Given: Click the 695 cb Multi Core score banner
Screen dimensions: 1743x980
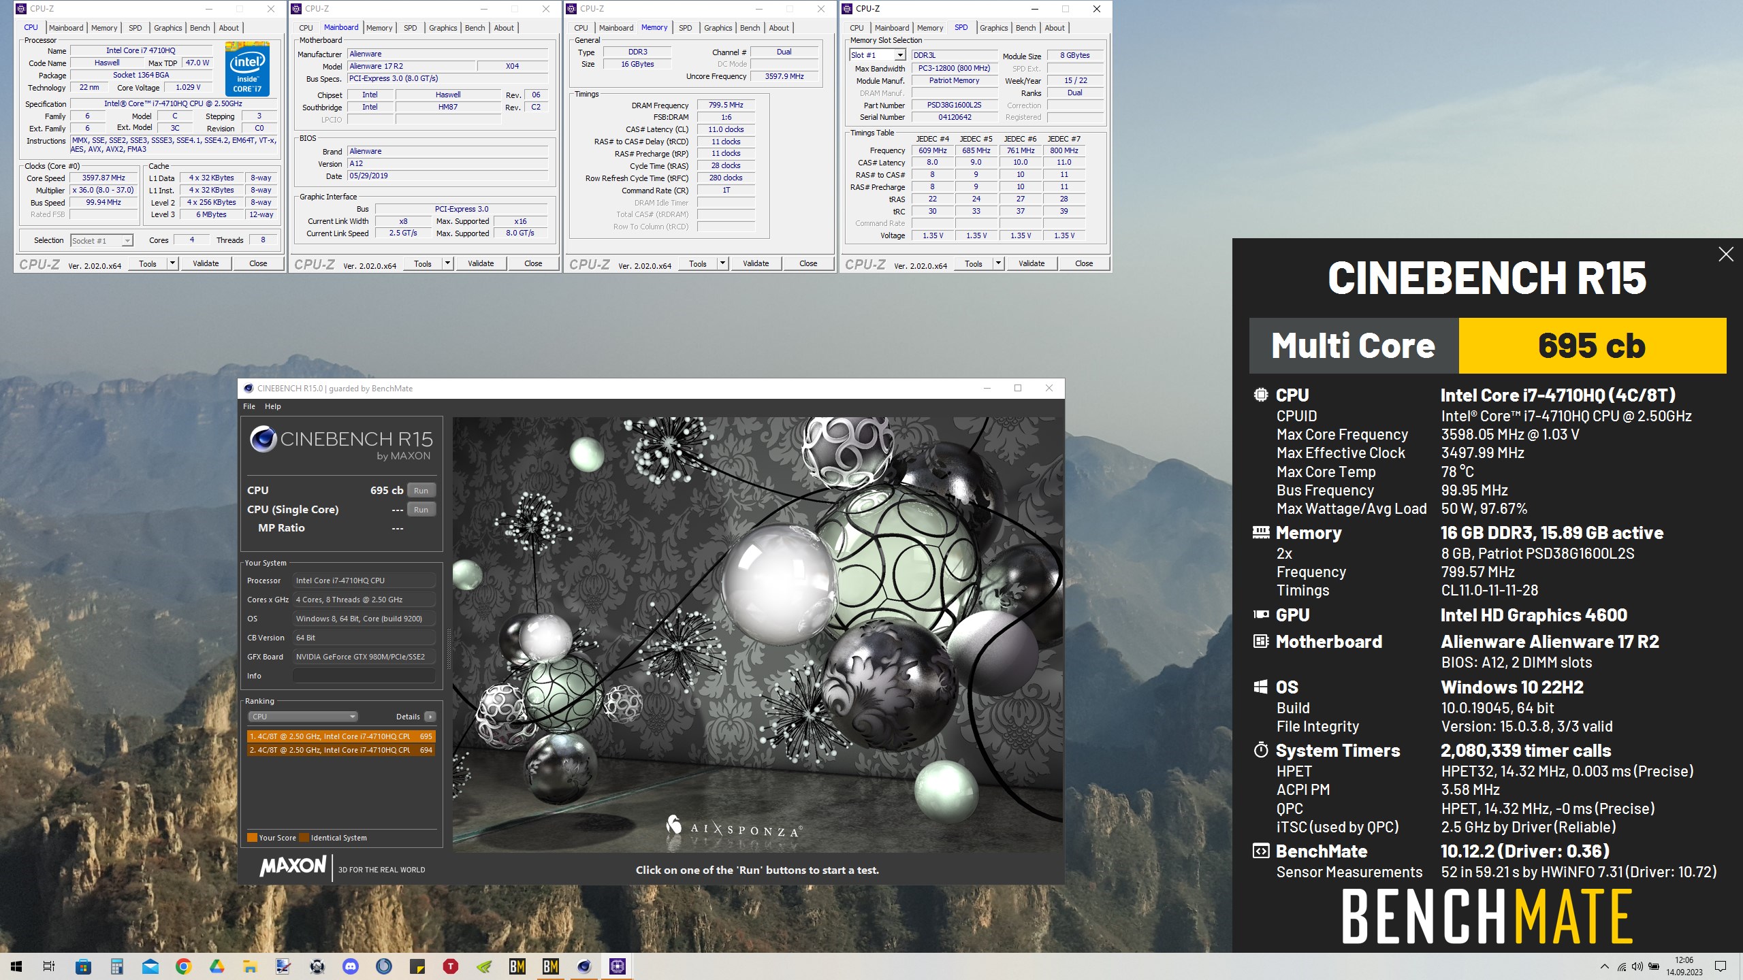Looking at the screenshot, I should tap(1592, 346).
